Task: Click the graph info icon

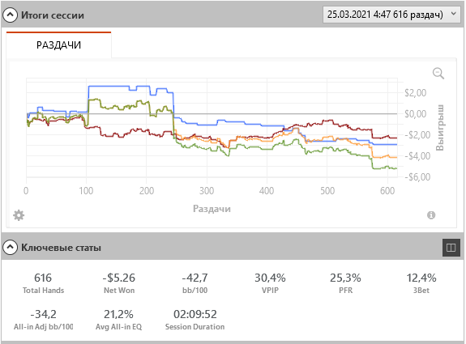Action: point(431,214)
